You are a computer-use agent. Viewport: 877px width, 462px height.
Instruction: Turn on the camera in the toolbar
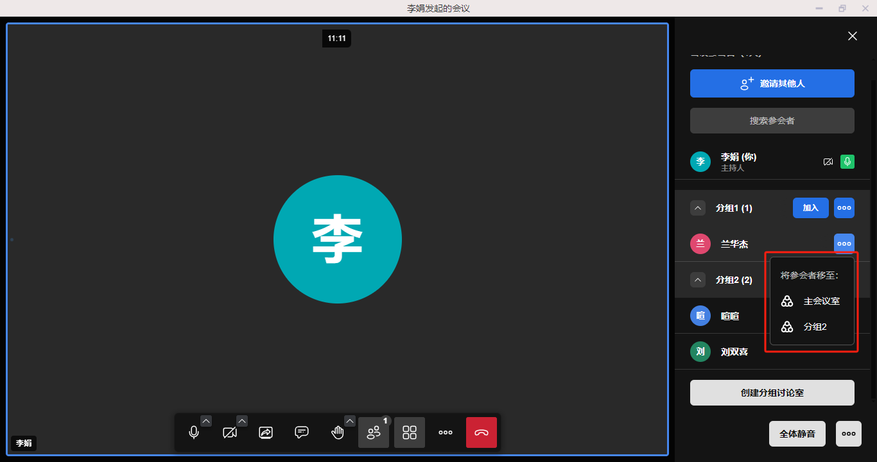[x=230, y=432]
